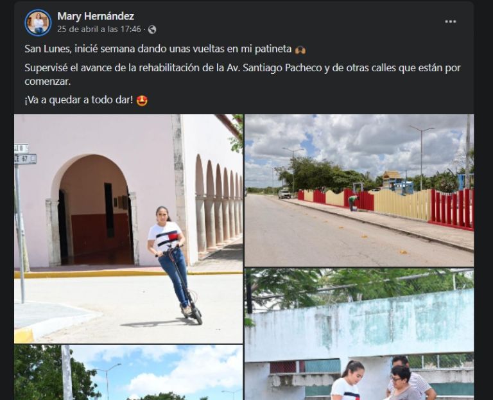Click the electric scooter in the first photo
Viewport: 493px width, 400px height.
coord(184,283)
